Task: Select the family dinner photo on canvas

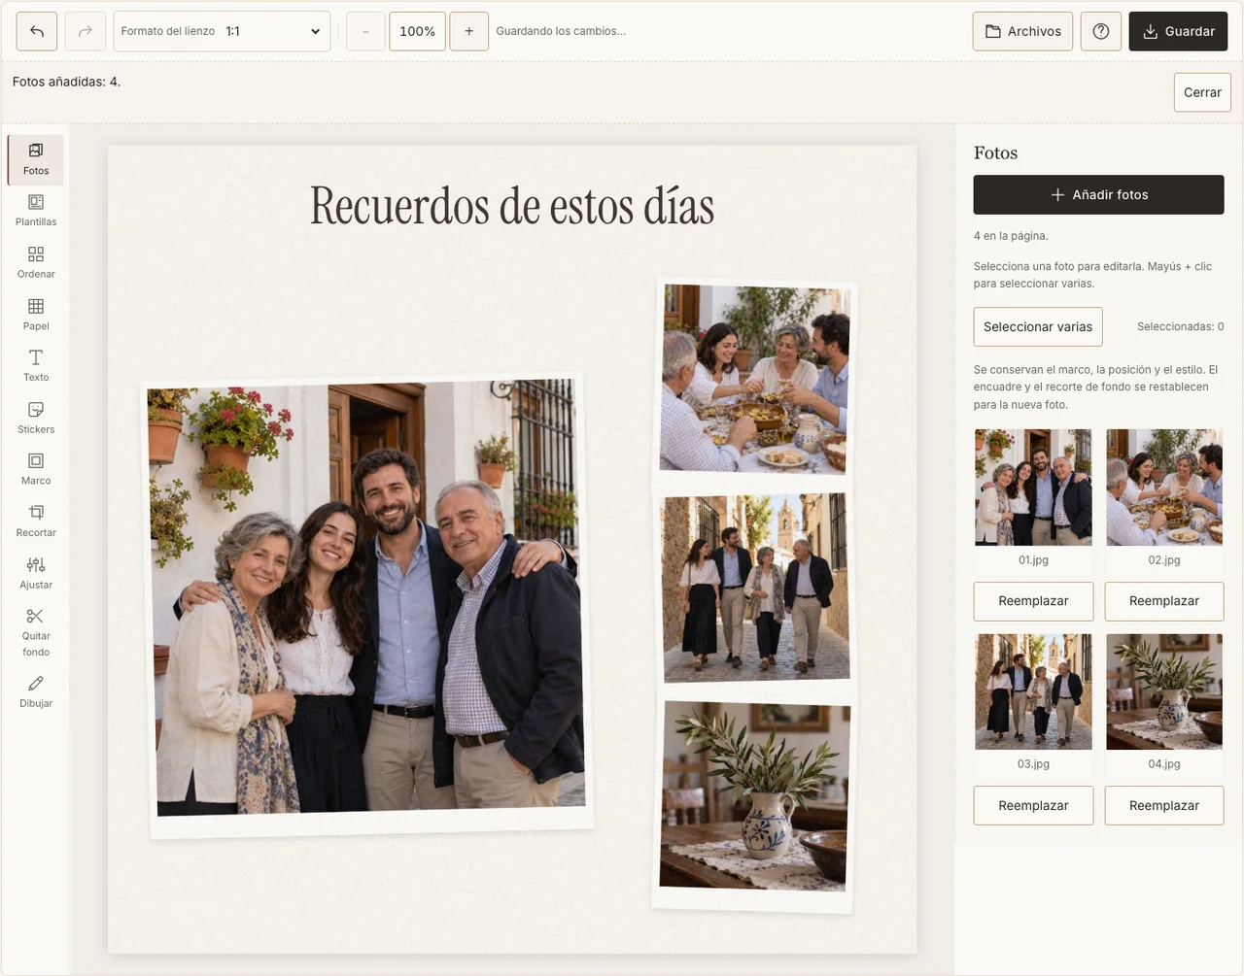Action: (754, 379)
